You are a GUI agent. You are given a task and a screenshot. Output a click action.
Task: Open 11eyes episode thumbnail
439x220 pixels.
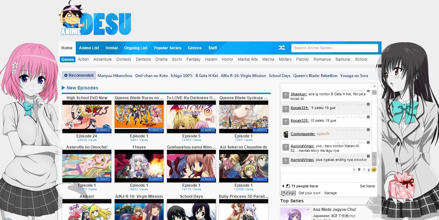point(139,166)
